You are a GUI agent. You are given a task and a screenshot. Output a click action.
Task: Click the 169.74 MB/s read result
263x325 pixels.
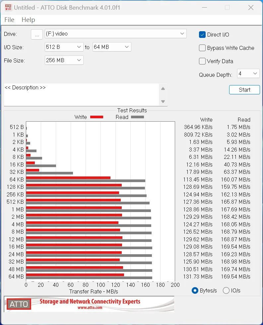point(236,269)
